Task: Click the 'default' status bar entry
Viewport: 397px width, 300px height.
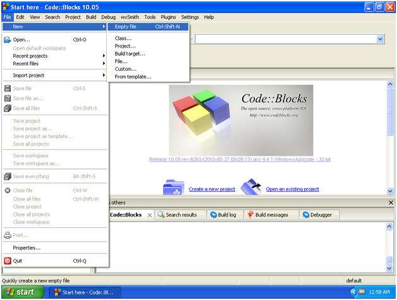Action: click(x=354, y=281)
